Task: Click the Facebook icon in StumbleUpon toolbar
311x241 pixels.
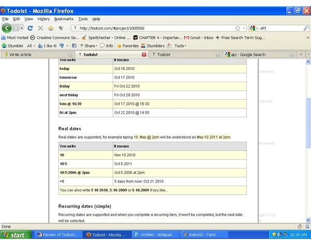Action: [x=74, y=46]
